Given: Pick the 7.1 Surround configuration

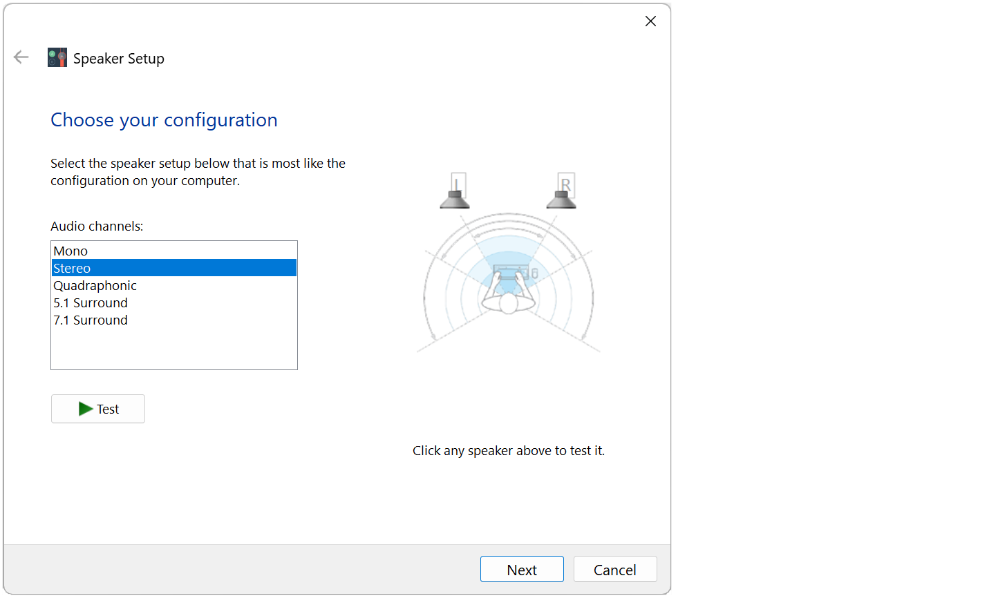Looking at the screenshot, I should (x=174, y=320).
